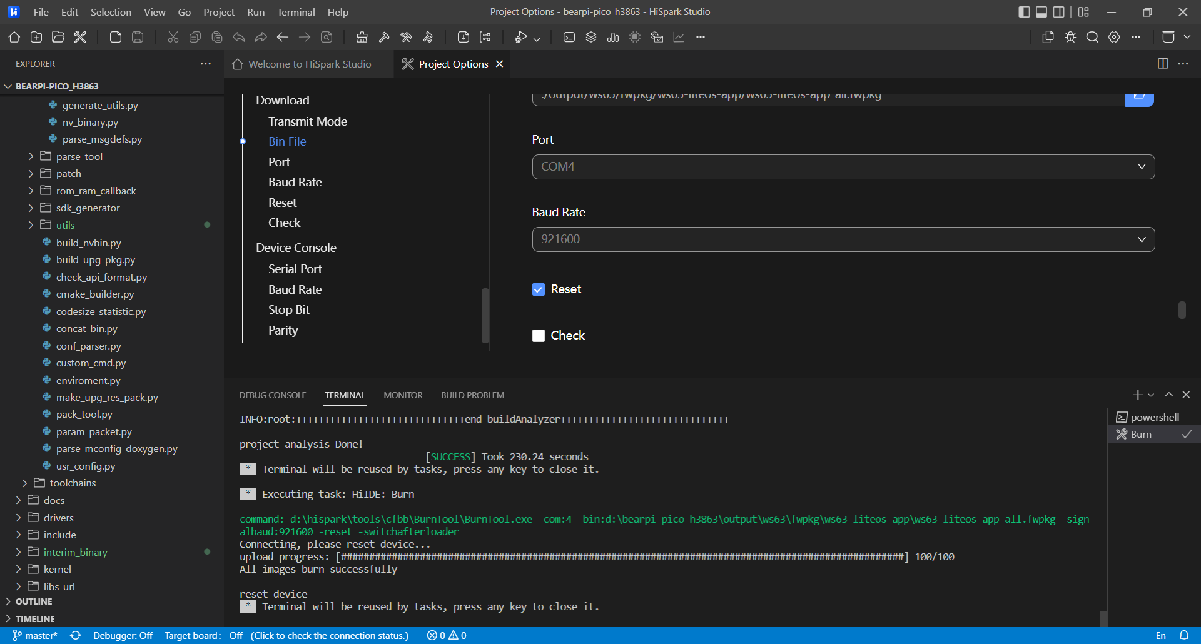Click the Rebuild crossed hammers icon

[406, 38]
